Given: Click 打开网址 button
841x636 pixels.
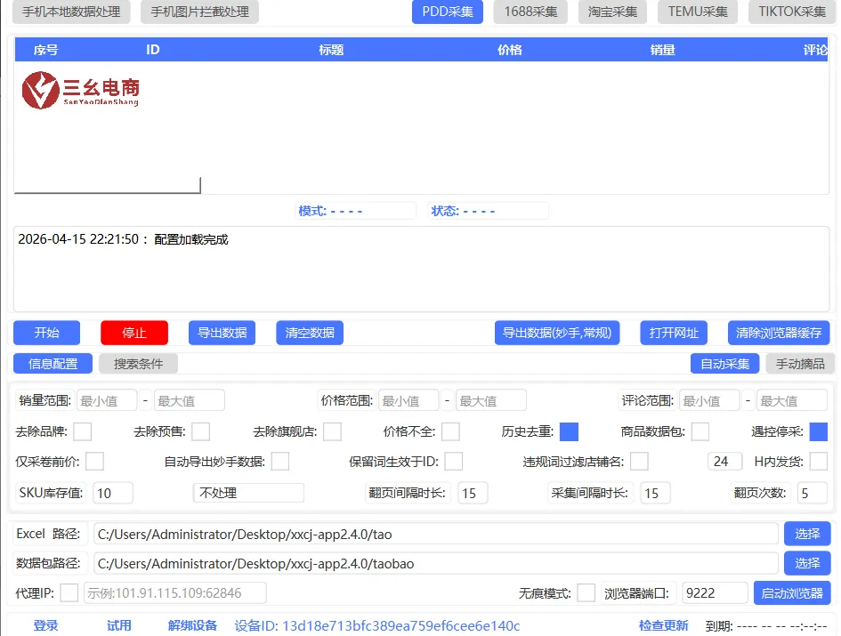Looking at the screenshot, I should tap(674, 333).
